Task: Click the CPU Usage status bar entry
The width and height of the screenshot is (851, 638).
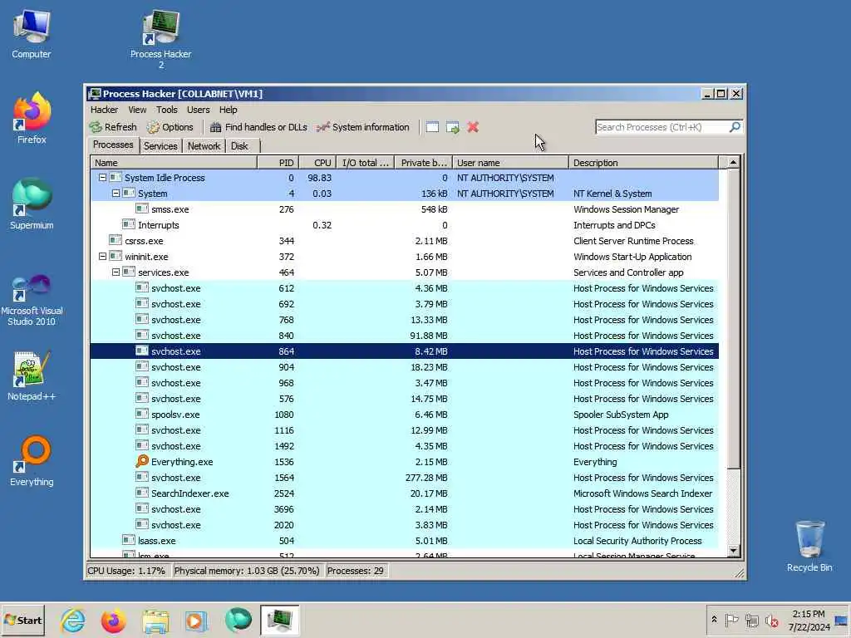Action: tap(126, 571)
